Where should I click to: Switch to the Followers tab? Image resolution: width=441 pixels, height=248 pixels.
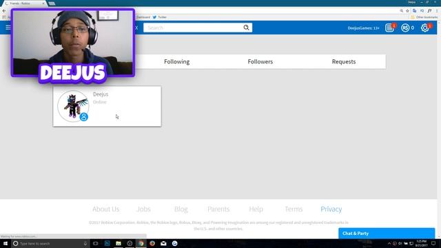(260, 61)
